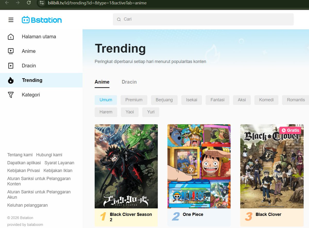This screenshot has width=309, height=228.
Task: Open Kategori from sidebar
Action: (x=31, y=95)
